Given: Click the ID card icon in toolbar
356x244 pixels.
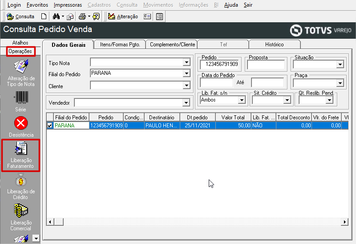Looking at the screenshot, I should pos(147,16).
